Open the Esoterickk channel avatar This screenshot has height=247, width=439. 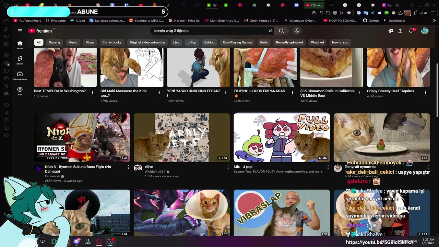tap(38, 168)
